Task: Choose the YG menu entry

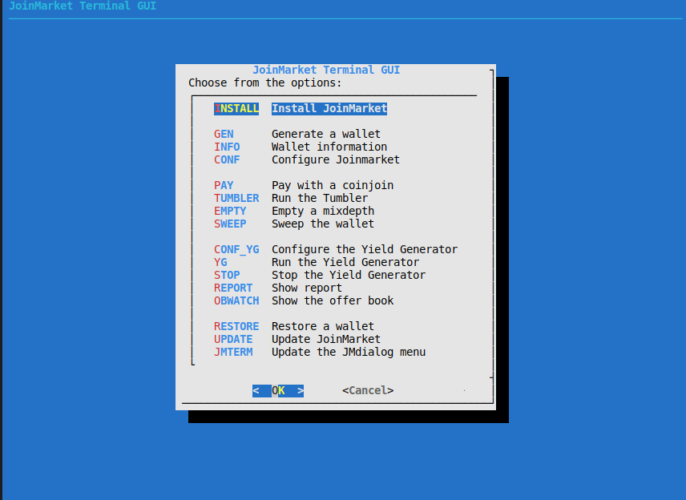Action: 220,262
